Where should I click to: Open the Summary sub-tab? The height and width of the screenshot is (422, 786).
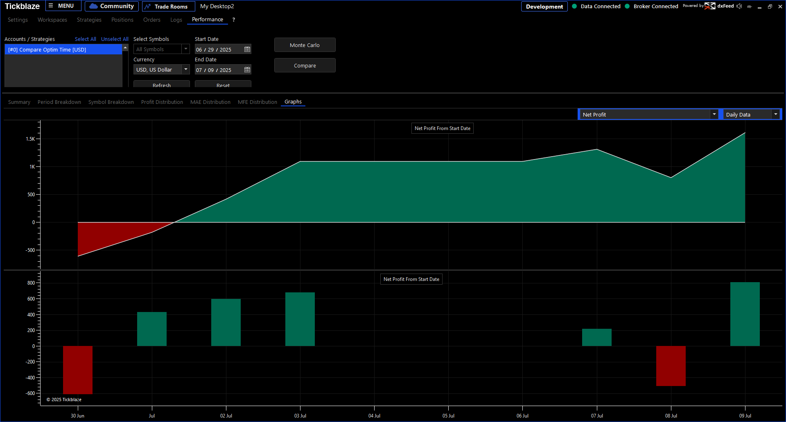click(19, 102)
